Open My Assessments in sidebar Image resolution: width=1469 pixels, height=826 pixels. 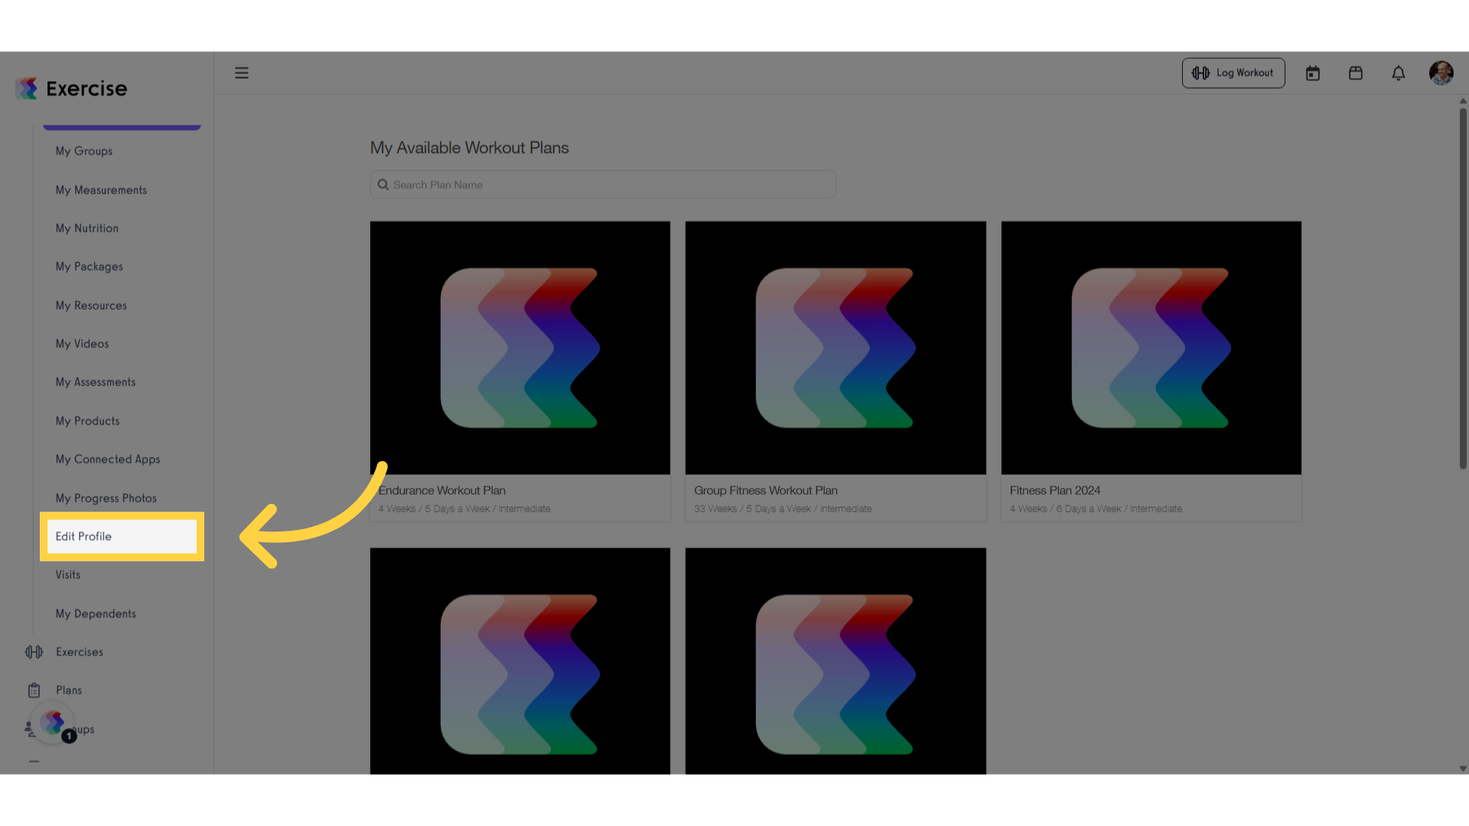96,382
